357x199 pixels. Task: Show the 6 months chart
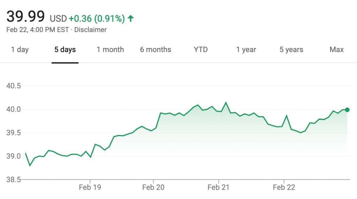[155, 49]
